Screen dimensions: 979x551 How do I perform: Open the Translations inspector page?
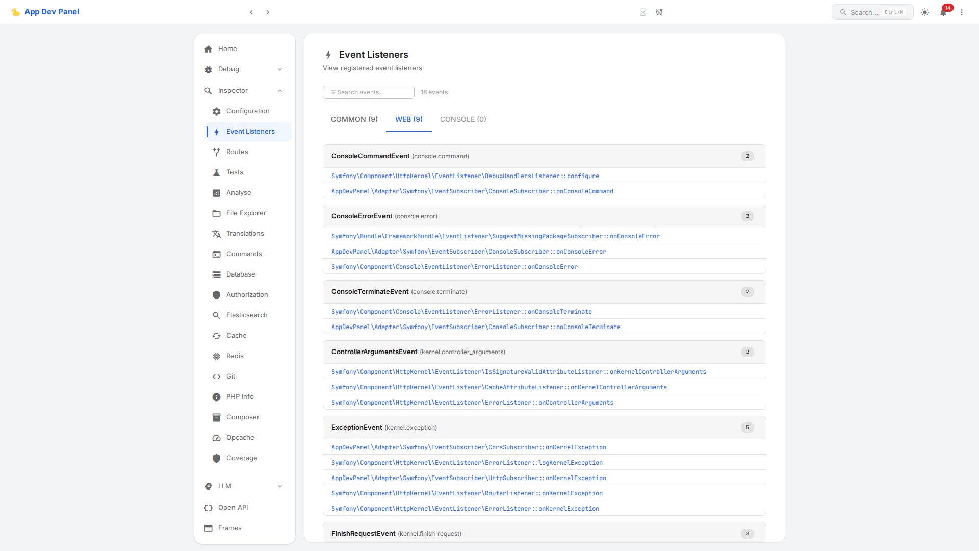pos(245,234)
